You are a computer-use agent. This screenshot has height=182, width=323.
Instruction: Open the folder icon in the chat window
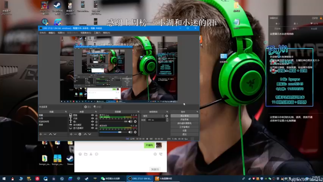pos(86,154)
